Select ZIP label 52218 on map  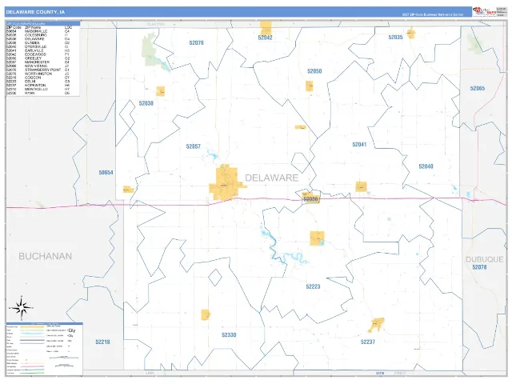(x=102, y=342)
